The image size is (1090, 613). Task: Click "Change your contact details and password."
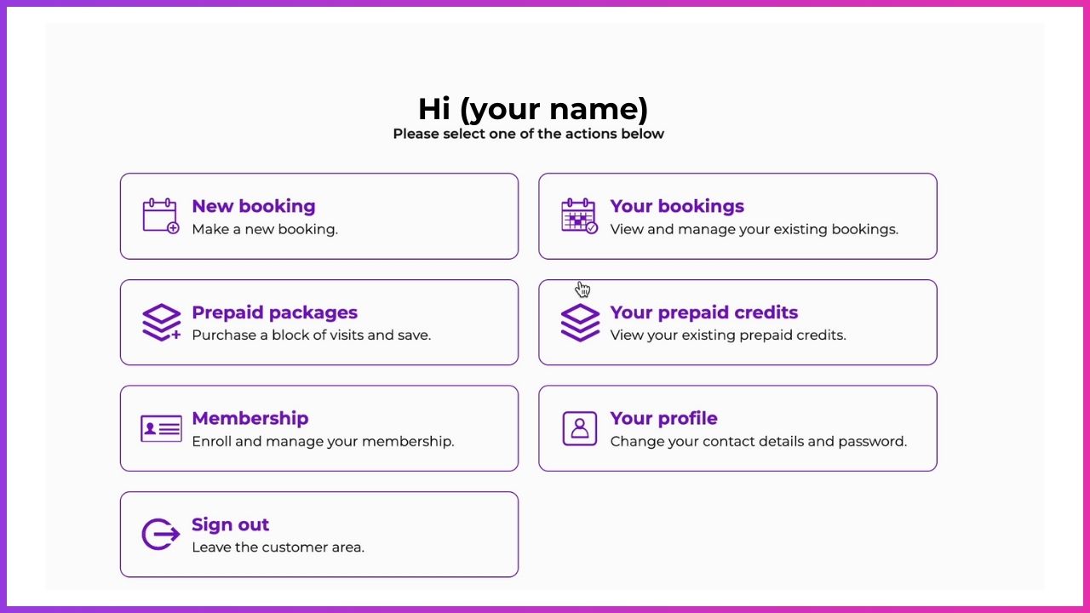(758, 442)
